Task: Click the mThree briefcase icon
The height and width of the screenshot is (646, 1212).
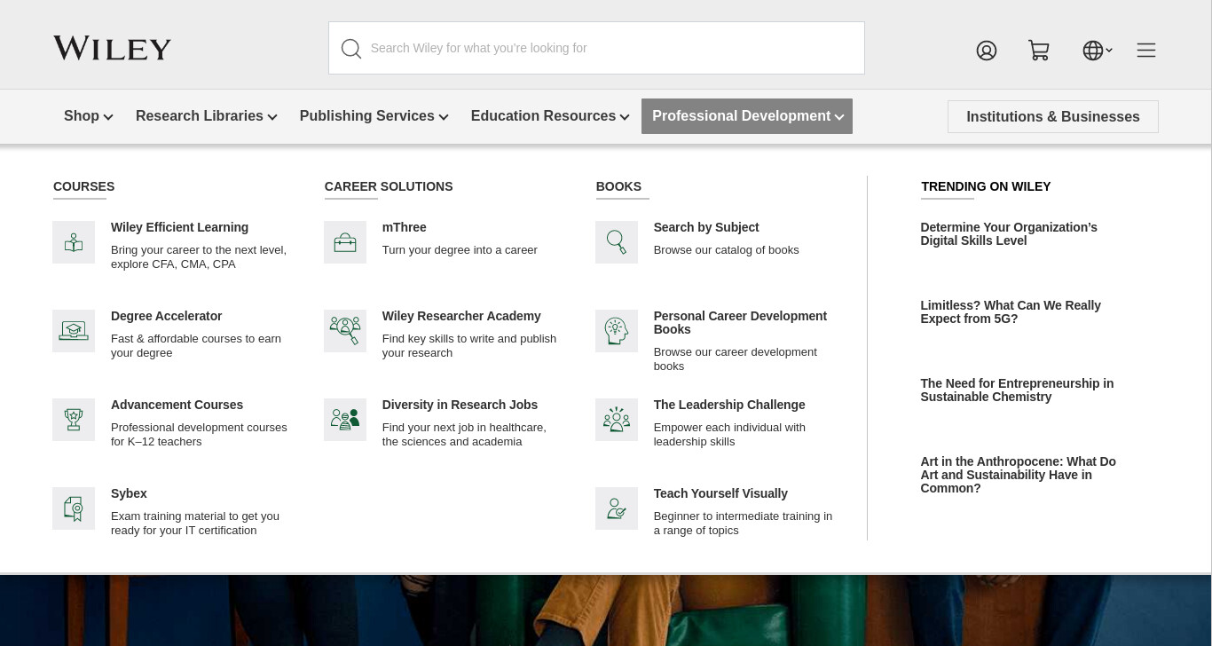Action: pyautogui.click(x=345, y=242)
